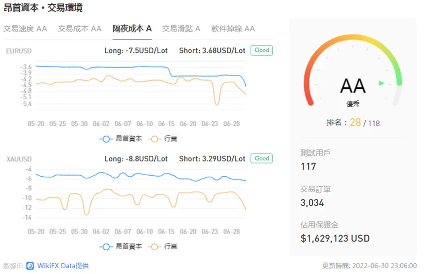Click 06-15 date on EURUSD chart axis

point(167,124)
